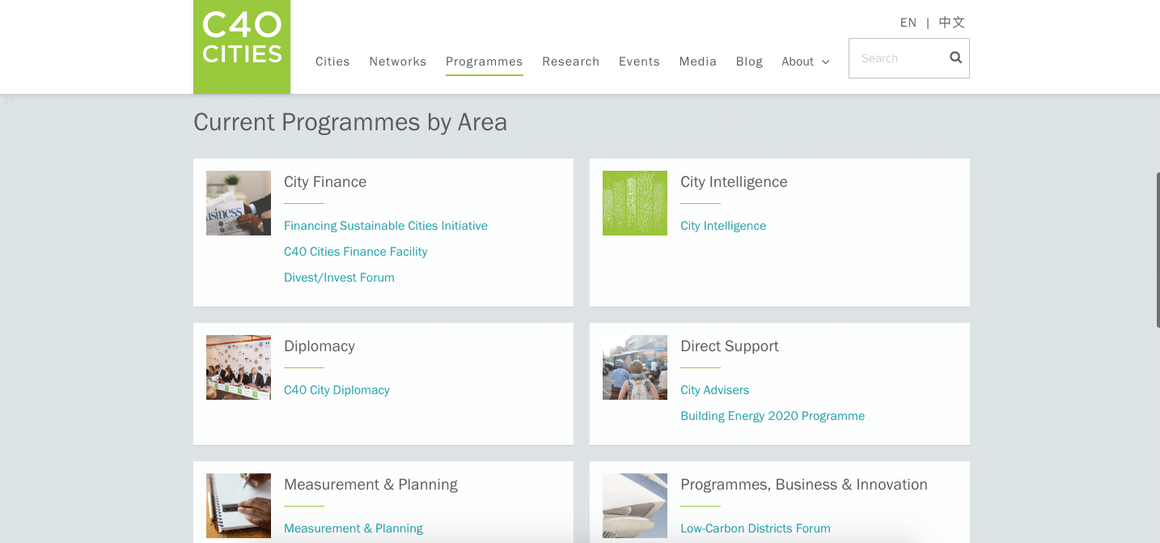Click the City Finance card heading
Image resolution: width=1160 pixels, height=543 pixels.
[325, 182]
